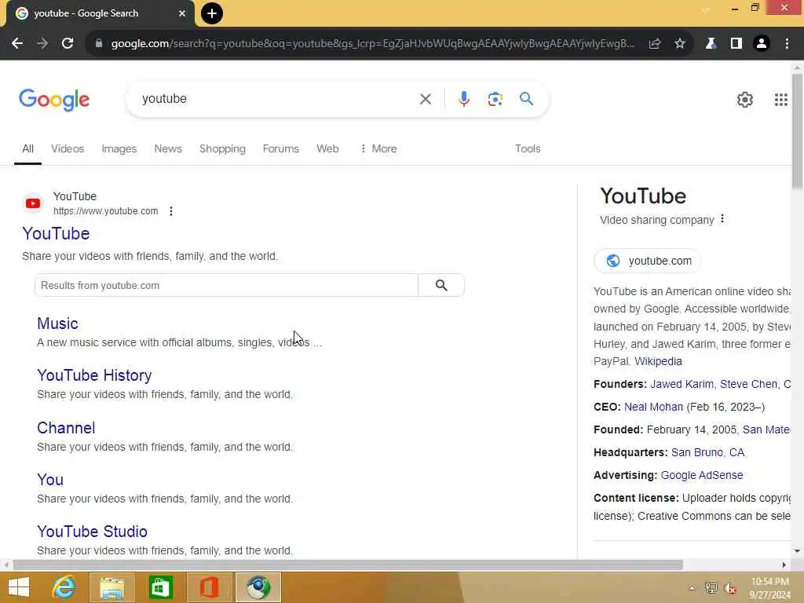Screen dimensions: 804x603
Task: Click the Steve Chen founder link
Action: pos(748,384)
